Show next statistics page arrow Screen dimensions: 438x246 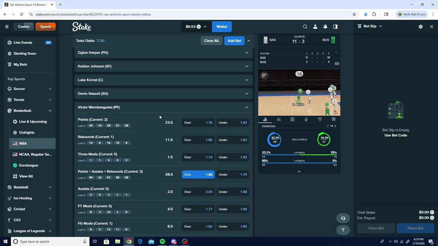pyautogui.click(x=335, y=126)
